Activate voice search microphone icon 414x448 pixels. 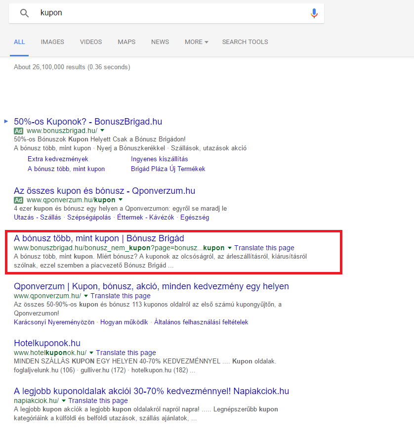click(314, 13)
